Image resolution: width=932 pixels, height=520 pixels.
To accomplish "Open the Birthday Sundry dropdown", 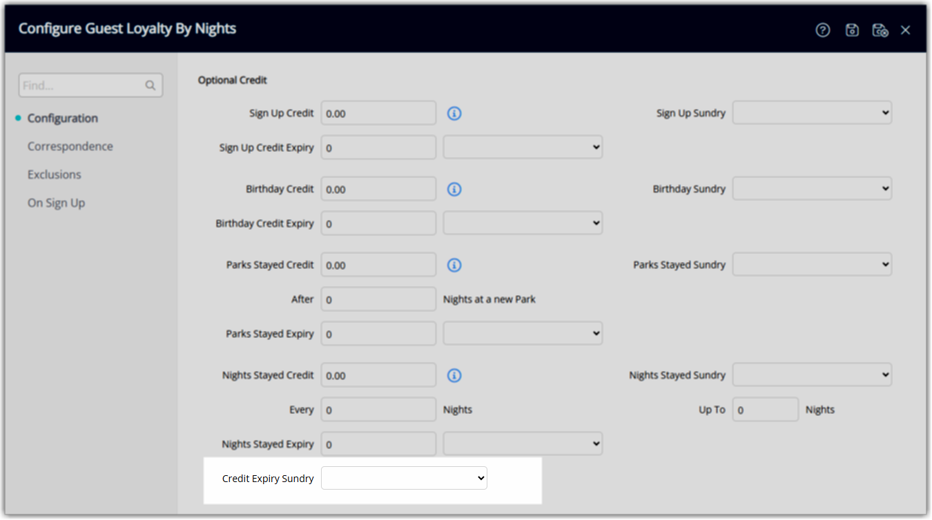I will coord(812,189).
